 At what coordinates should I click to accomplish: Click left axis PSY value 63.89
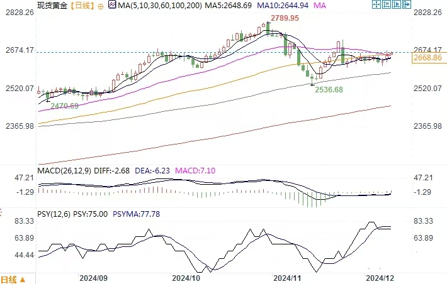coord(24,238)
